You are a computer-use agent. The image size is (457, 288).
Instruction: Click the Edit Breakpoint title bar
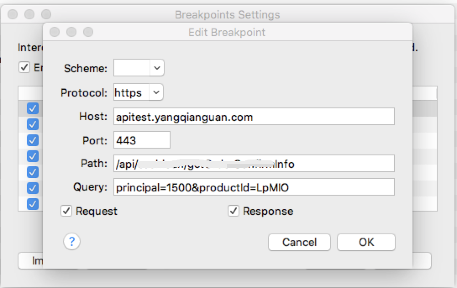(x=227, y=32)
